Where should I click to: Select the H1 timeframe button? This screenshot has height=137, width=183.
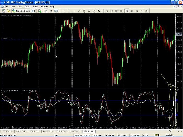[x=127, y=11]
